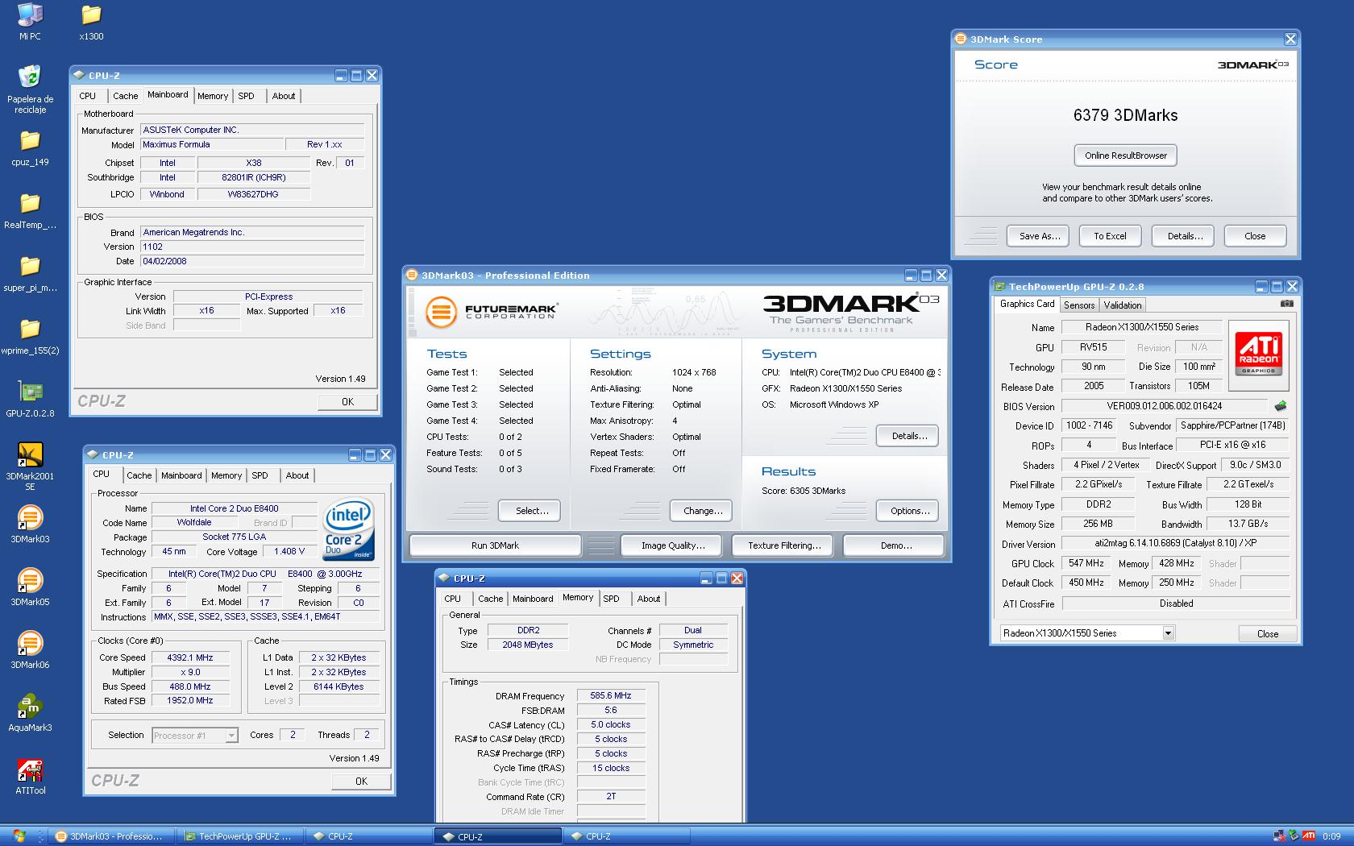Open Papelera de reciclaje icon
This screenshot has height=846, width=1354.
pyautogui.click(x=30, y=89)
